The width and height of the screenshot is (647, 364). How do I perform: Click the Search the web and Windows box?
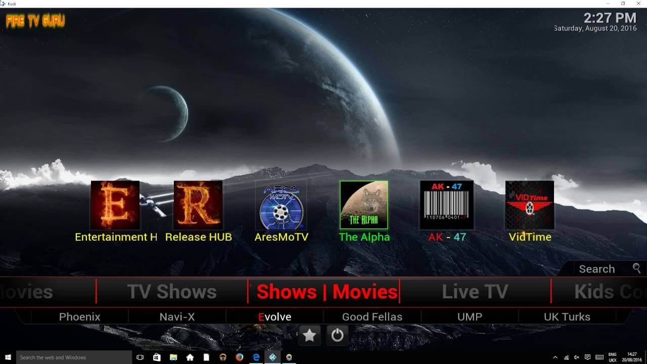(74, 357)
